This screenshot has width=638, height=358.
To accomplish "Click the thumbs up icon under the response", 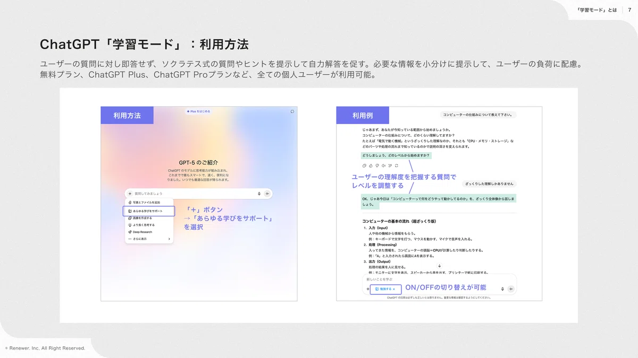I will [371, 165].
